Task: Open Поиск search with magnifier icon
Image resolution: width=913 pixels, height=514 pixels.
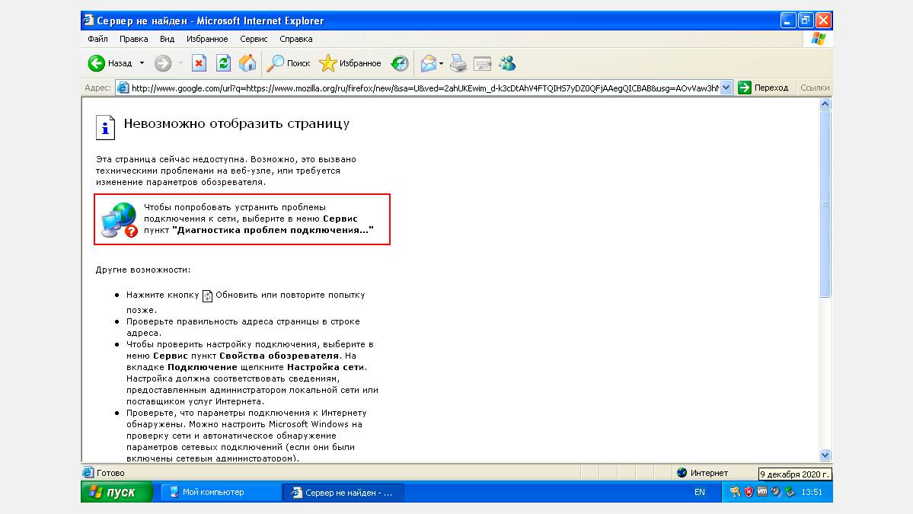Action: tap(289, 63)
